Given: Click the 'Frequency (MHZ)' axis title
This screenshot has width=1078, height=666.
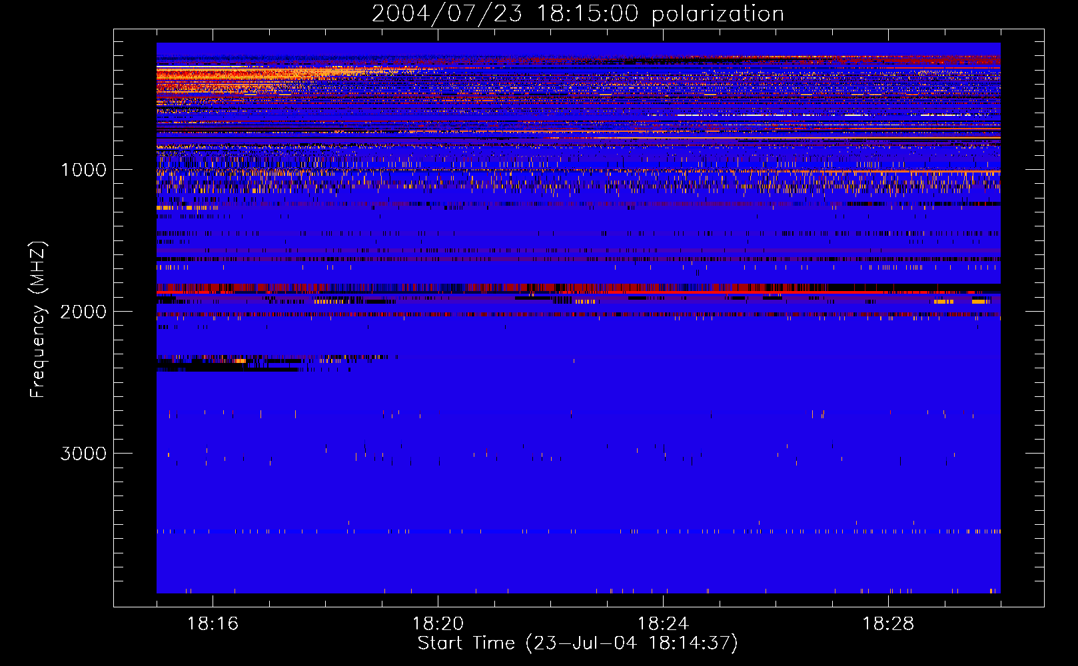Looking at the screenshot, I should [38, 320].
